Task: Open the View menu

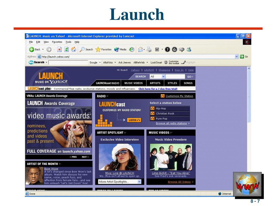Action: point(46,42)
